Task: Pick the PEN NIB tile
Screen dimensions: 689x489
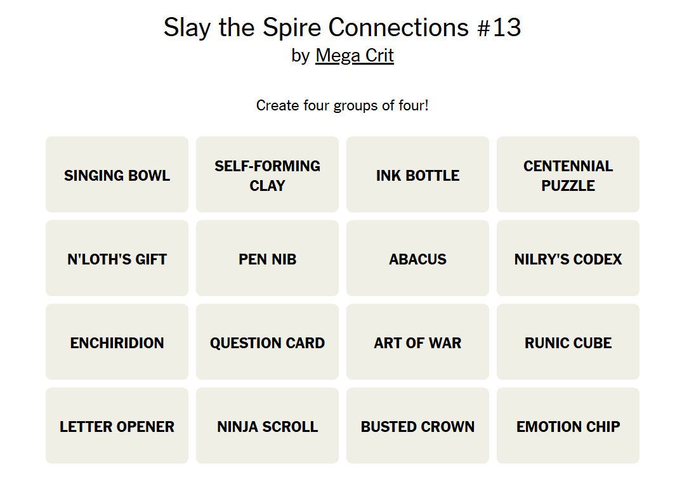Action: point(267,258)
